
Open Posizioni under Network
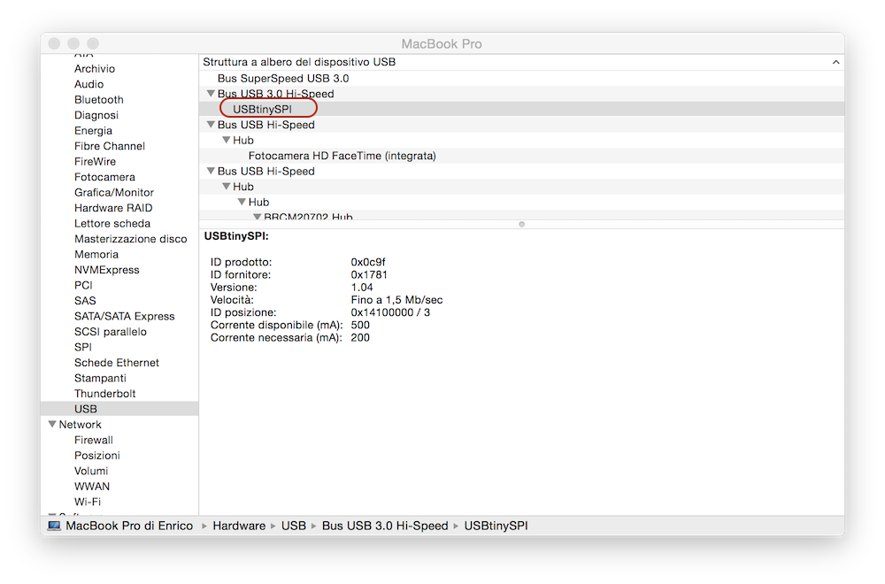(x=96, y=456)
